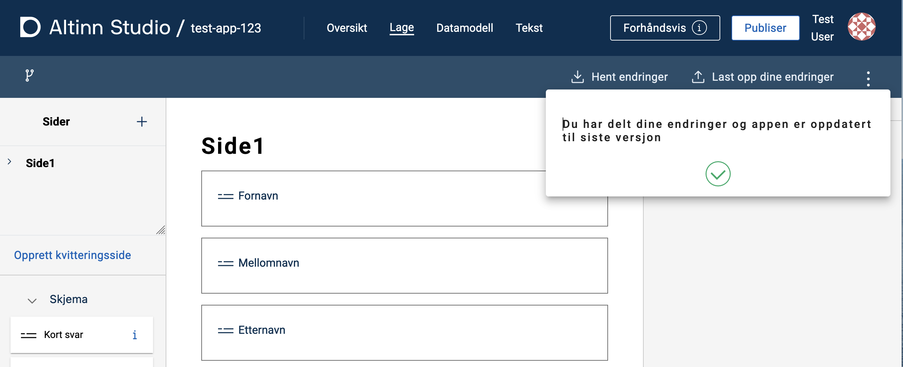Screen dimensions: 903x367
Task: Click the Sider panel resize handle
Action: click(x=161, y=230)
